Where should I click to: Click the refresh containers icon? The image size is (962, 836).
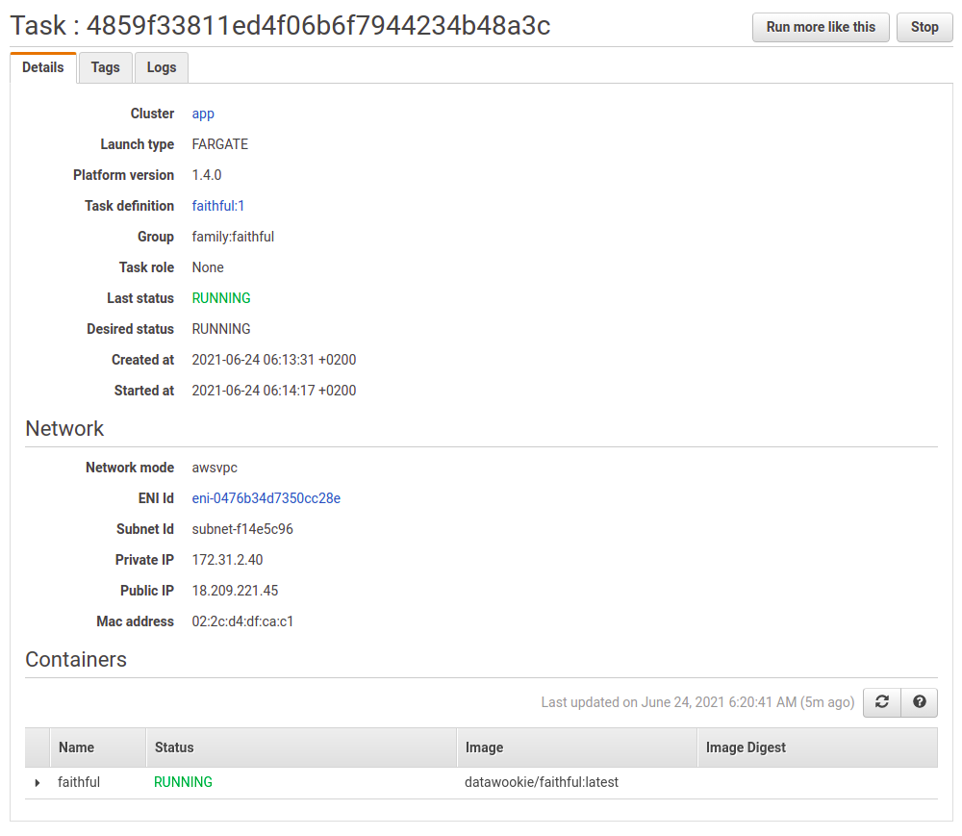point(881,702)
